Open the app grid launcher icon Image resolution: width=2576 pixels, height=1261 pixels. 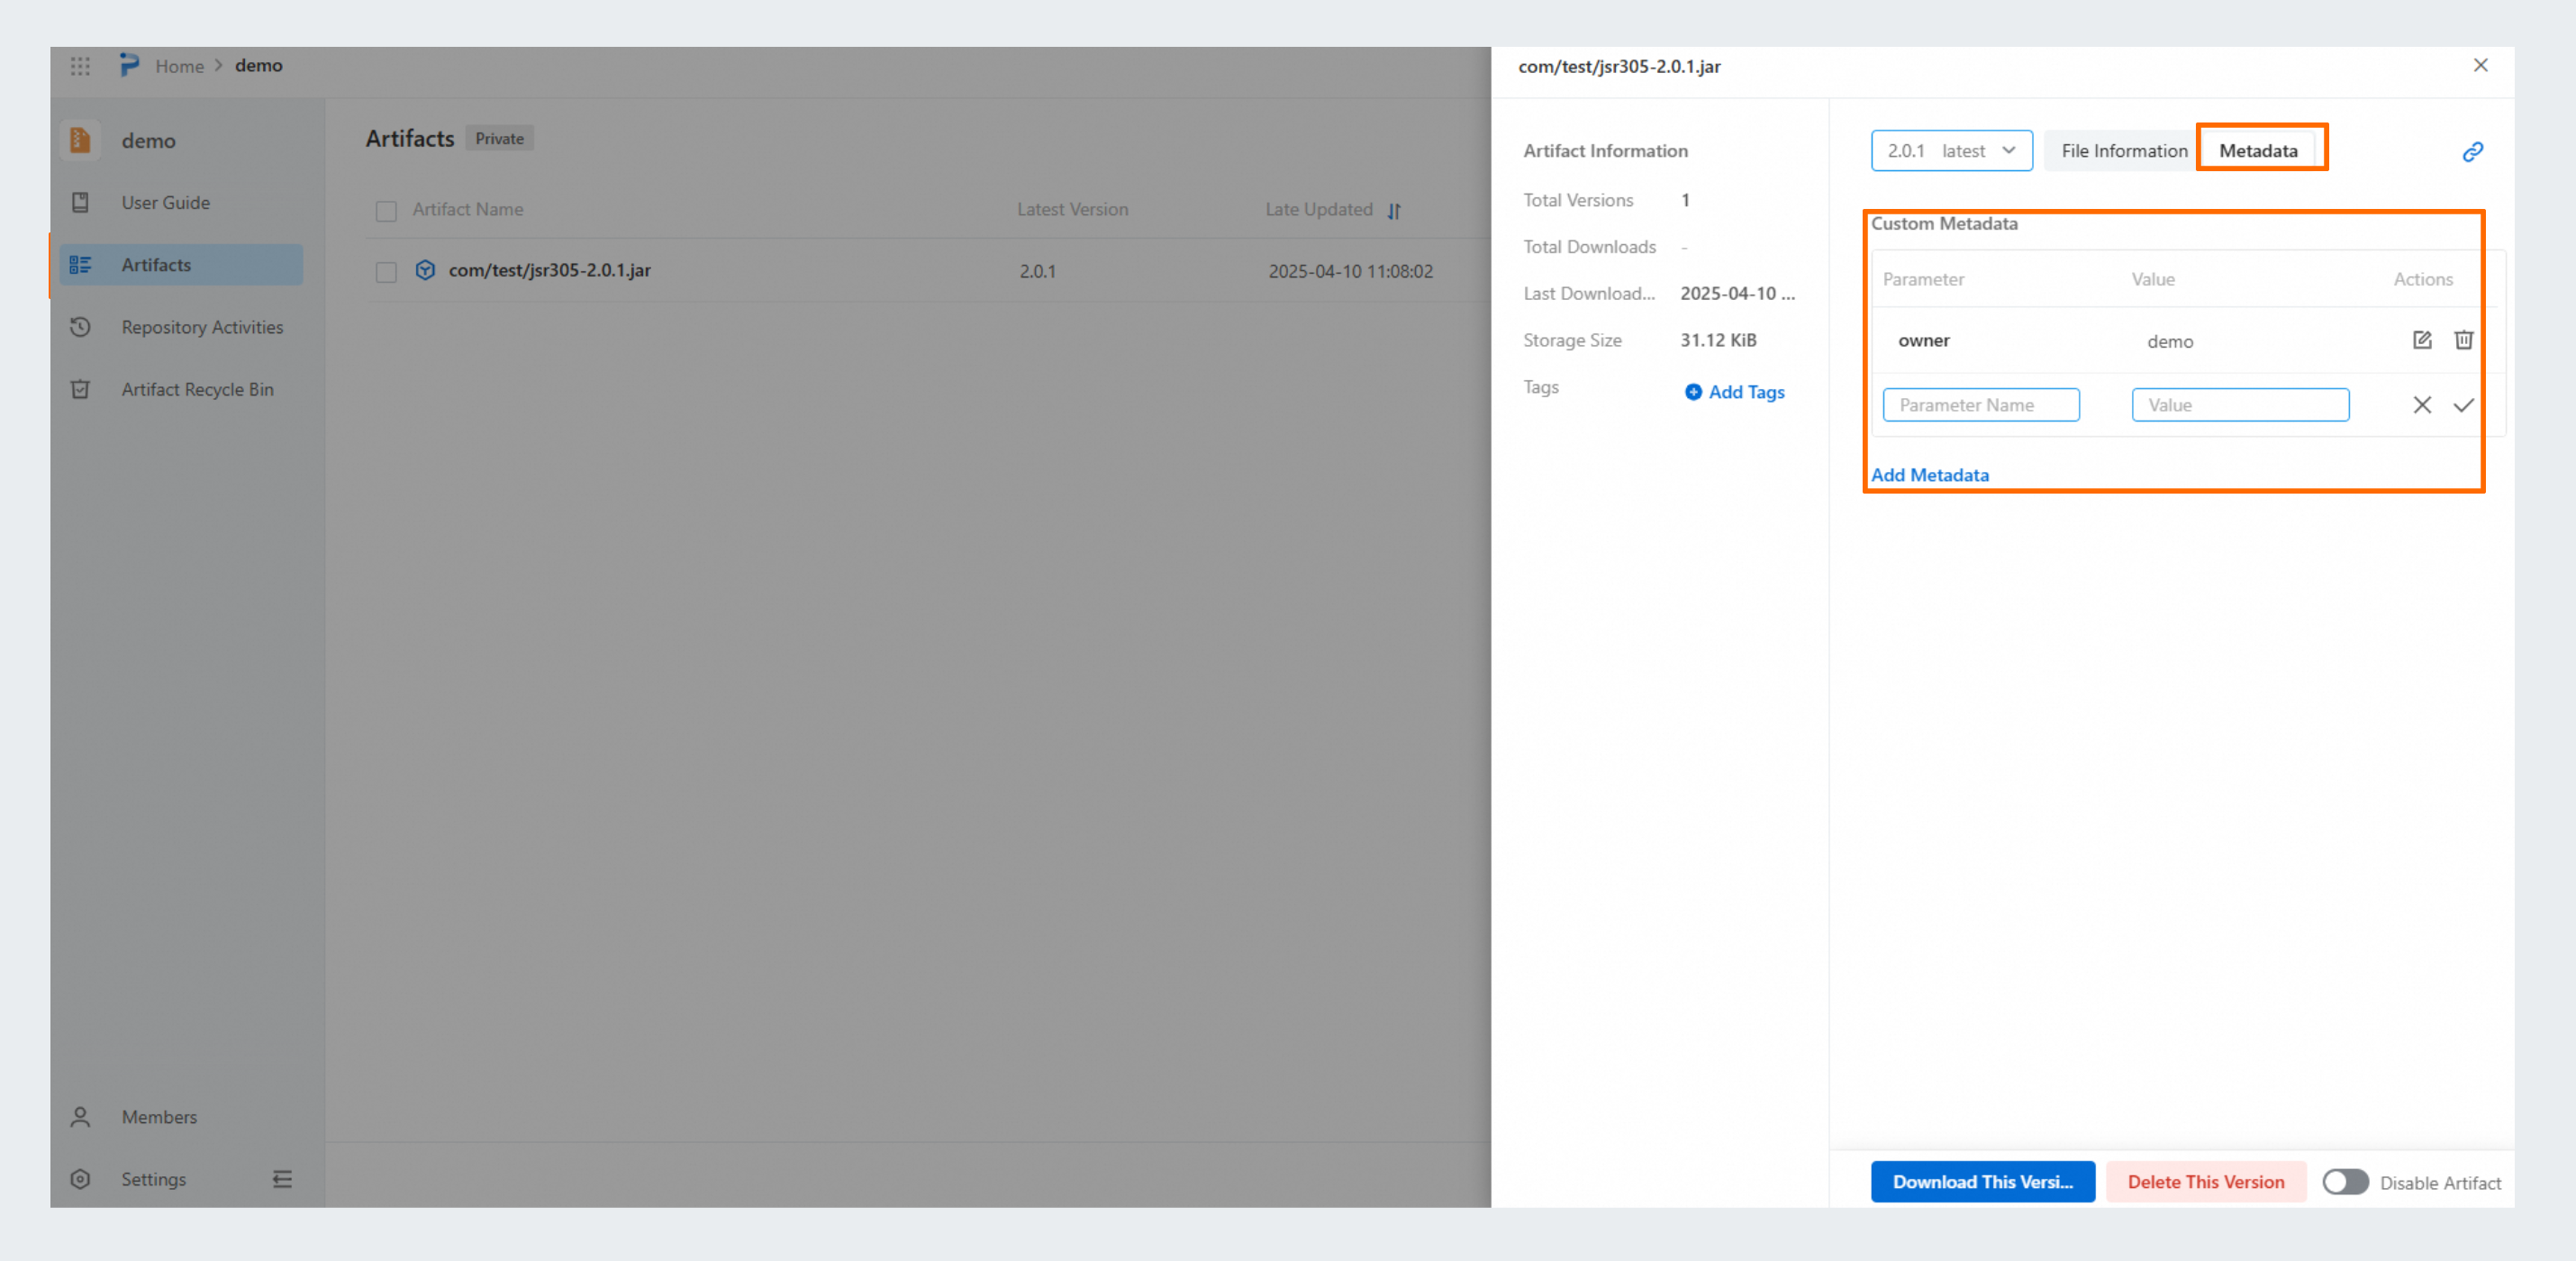[x=80, y=66]
